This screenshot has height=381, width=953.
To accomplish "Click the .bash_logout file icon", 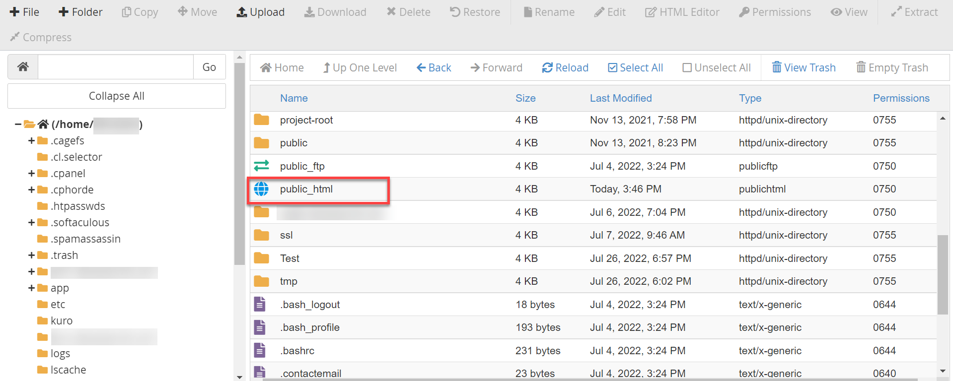I will pyautogui.click(x=260, y=304).
